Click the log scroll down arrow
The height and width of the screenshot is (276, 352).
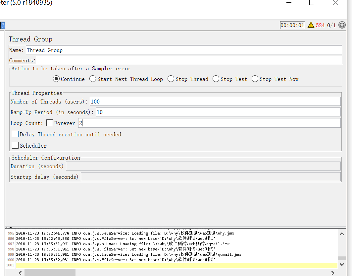[x=342, y=265]
